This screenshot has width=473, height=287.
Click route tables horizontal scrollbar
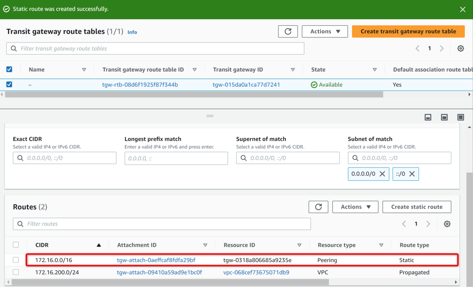coord(194,94)
